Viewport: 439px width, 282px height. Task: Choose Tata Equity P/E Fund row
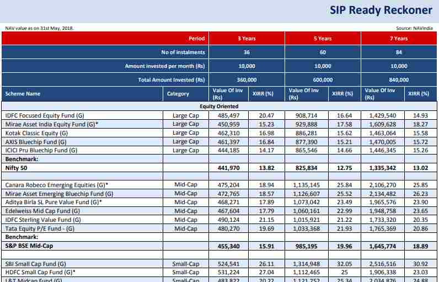point(40,228)
